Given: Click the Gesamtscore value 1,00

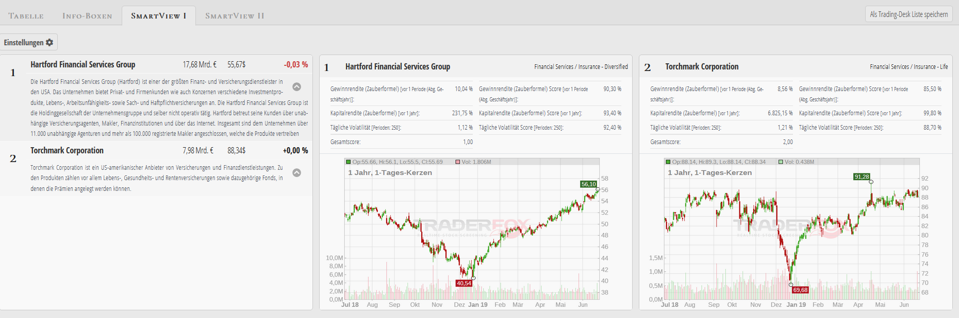Looking at the screenshot, I should (468, 142).
